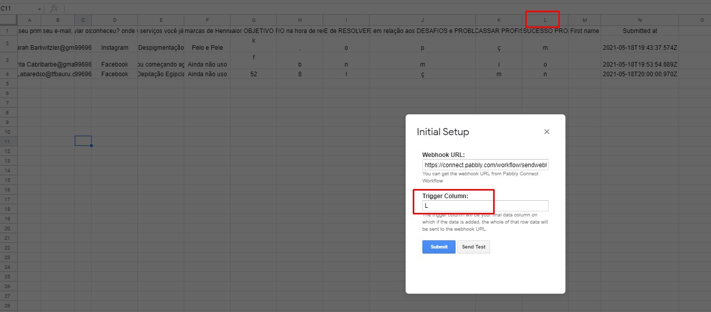
Task: Close the Initial Setup dialog
Action: 547,132
